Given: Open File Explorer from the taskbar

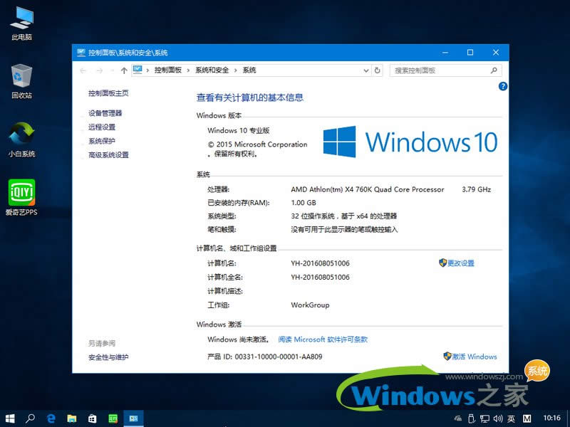Looking at the screenshot, I should [71, 418].
